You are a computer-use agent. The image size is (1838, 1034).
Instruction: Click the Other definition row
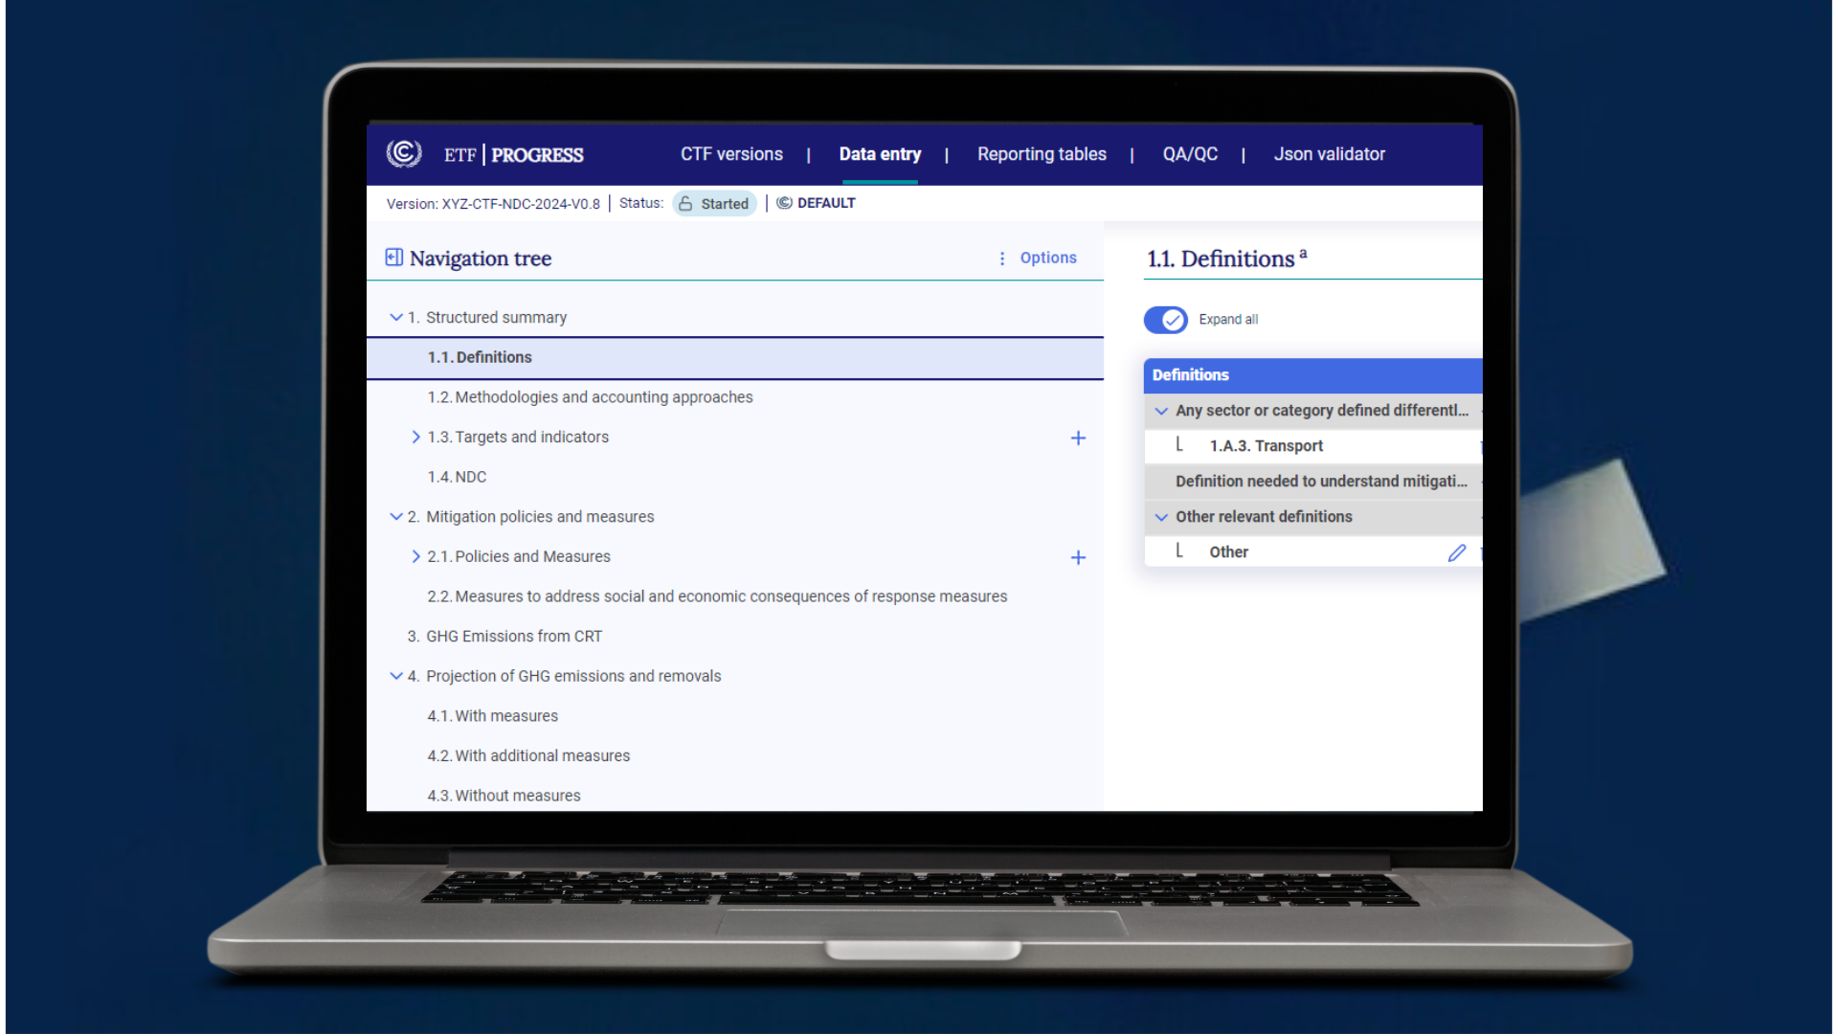(1313, 552)
